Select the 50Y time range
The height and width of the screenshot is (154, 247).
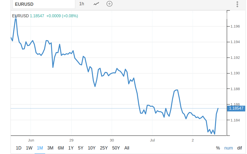pos(116,148)
